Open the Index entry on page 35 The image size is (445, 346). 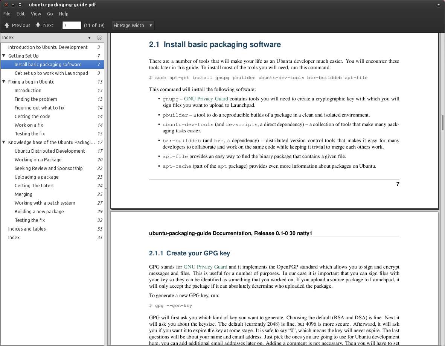tap(52, 237)
